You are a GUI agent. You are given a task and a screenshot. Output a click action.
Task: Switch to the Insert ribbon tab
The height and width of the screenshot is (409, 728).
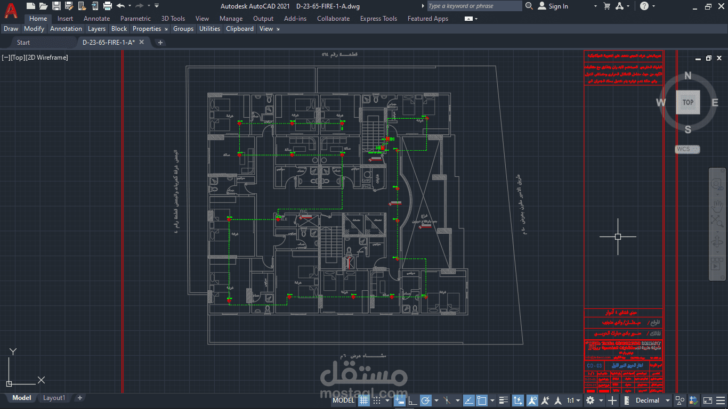(65, 19)
